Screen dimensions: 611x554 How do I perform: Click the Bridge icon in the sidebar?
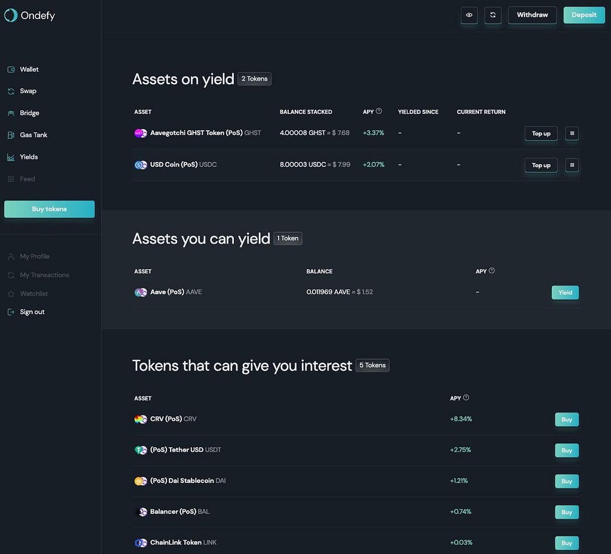pos(11,113)
